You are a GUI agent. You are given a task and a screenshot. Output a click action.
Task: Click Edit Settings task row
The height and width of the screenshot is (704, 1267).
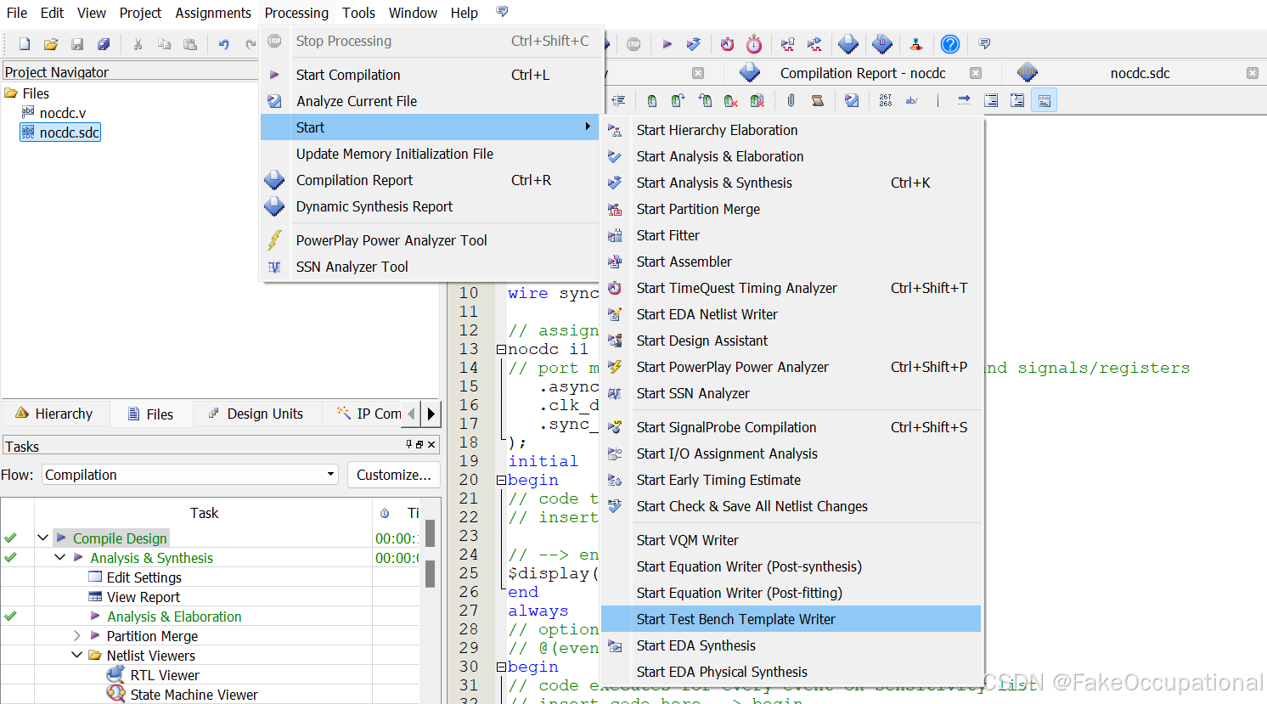pos(144,577)
